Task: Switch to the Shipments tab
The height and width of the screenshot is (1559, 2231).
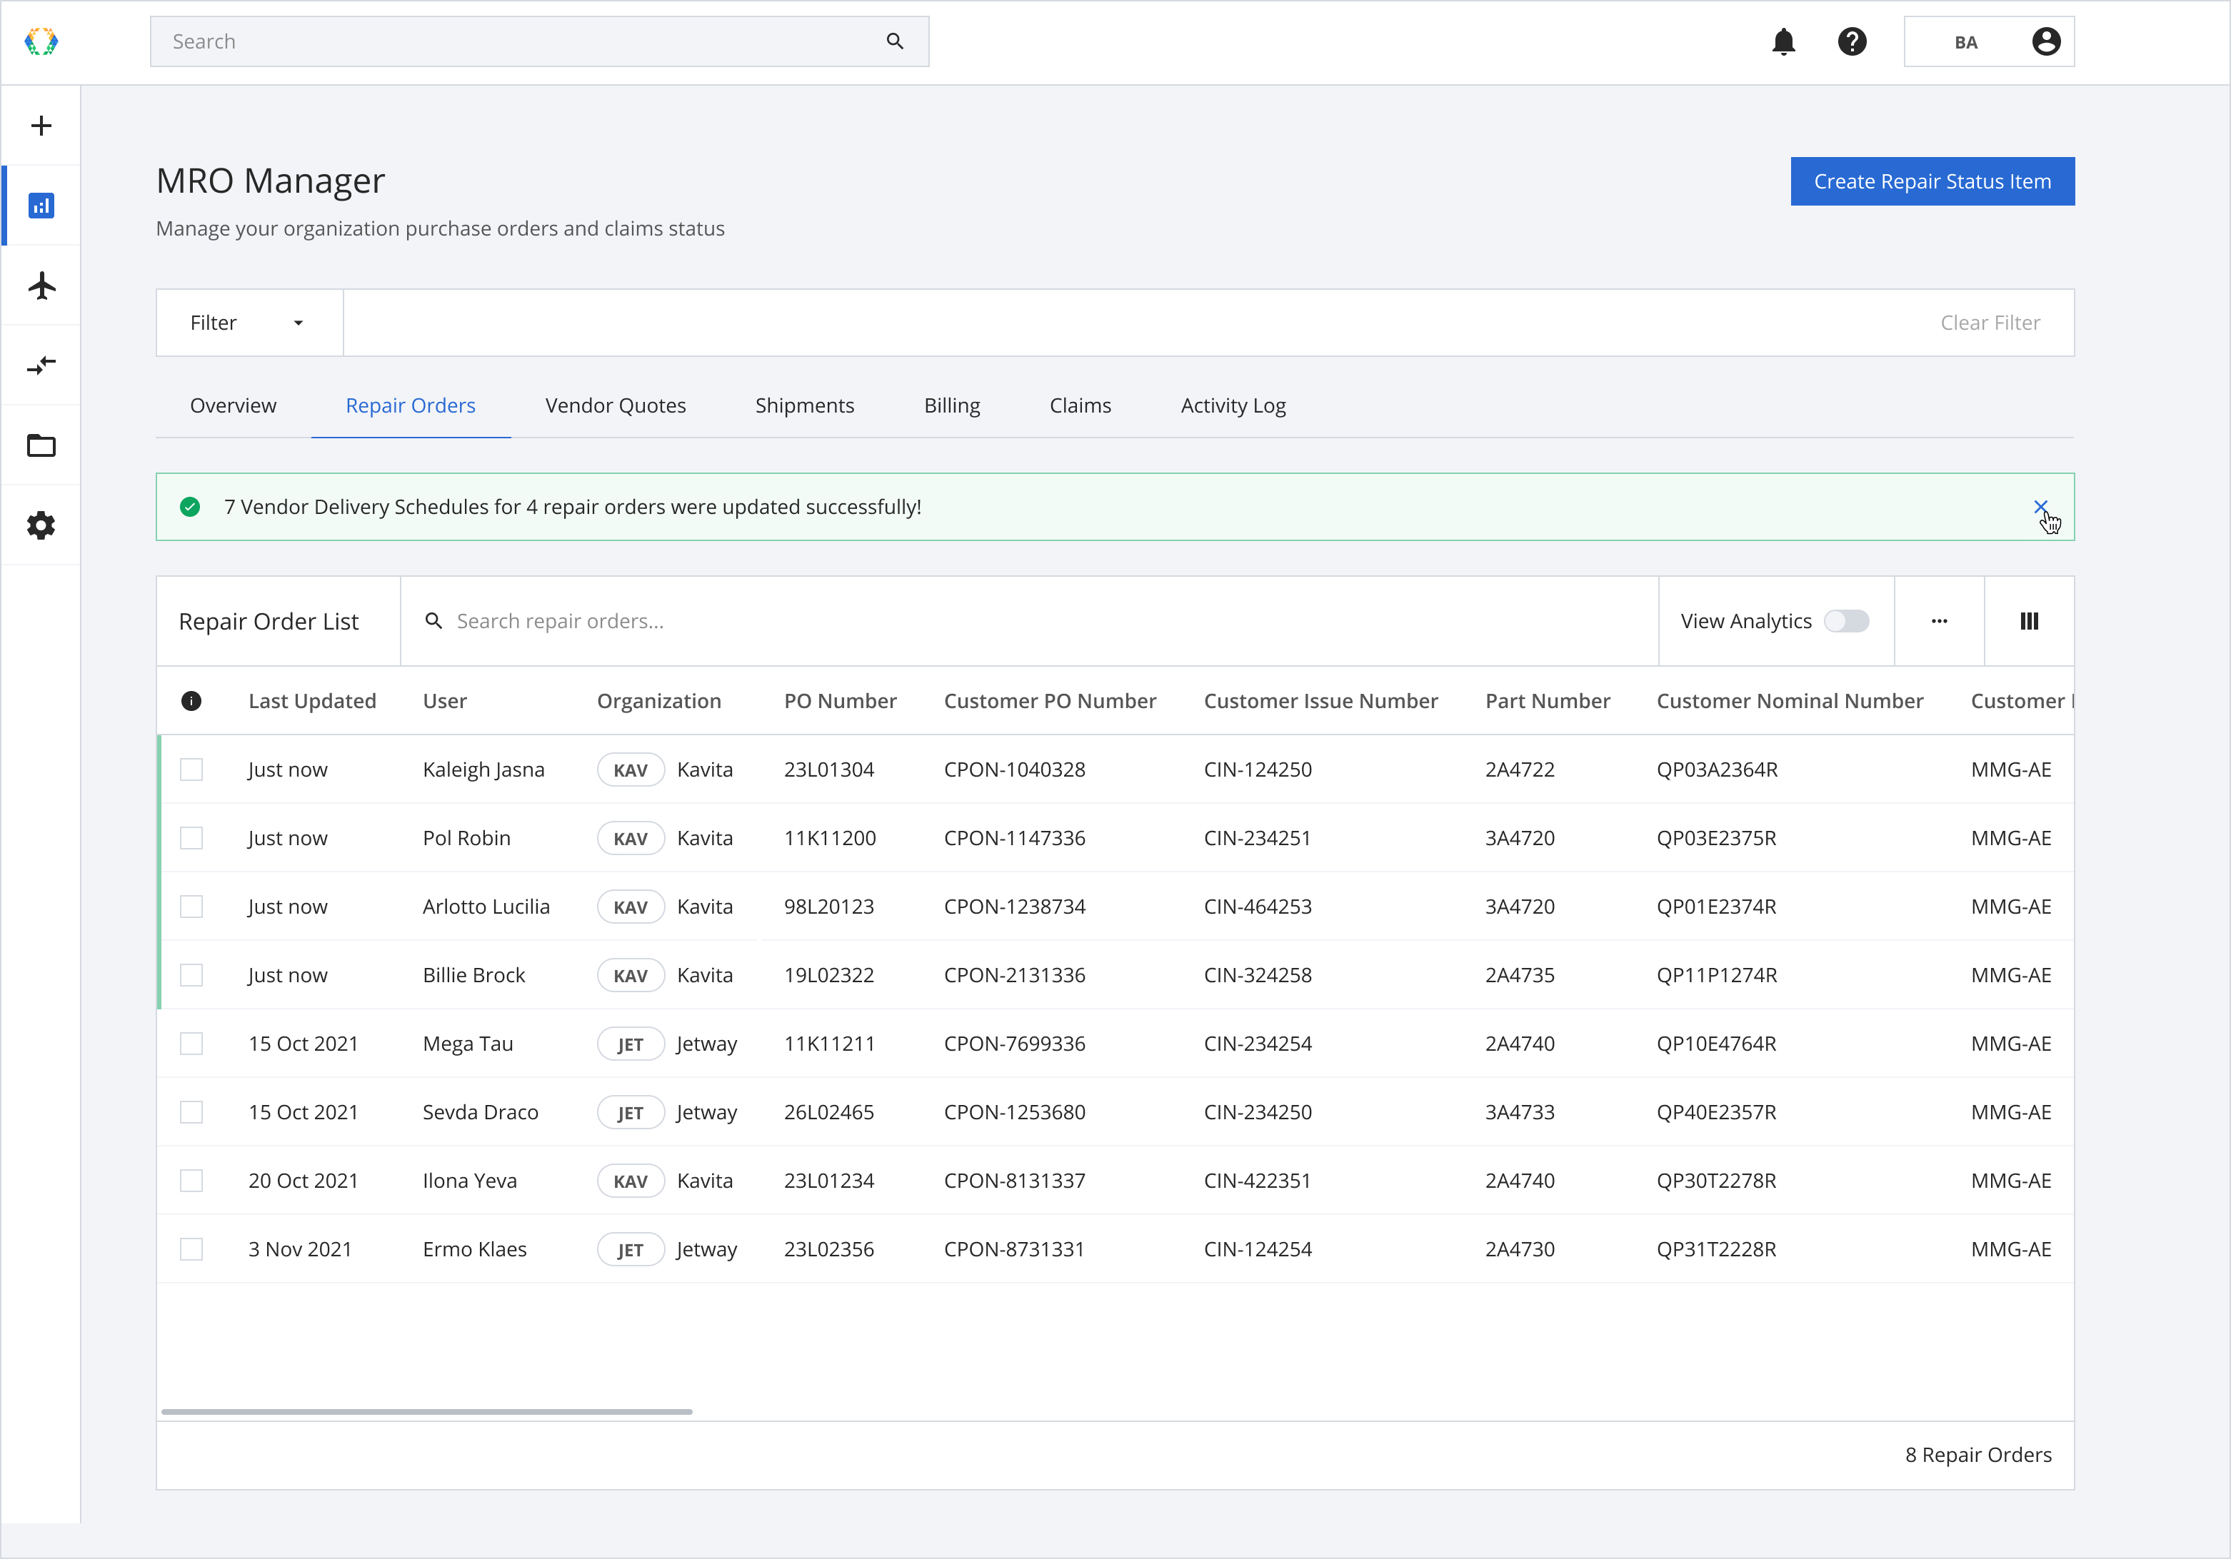Action: click(805, 405)
